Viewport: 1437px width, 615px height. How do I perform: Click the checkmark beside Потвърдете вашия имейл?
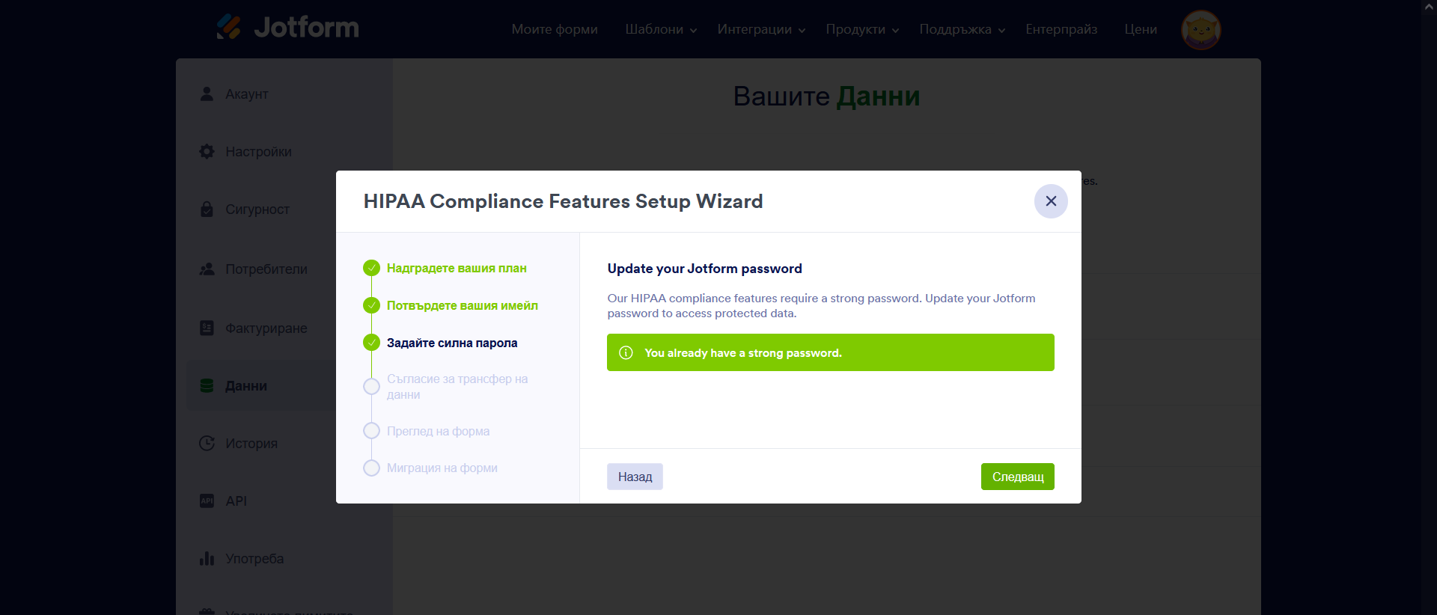(371, 305)
